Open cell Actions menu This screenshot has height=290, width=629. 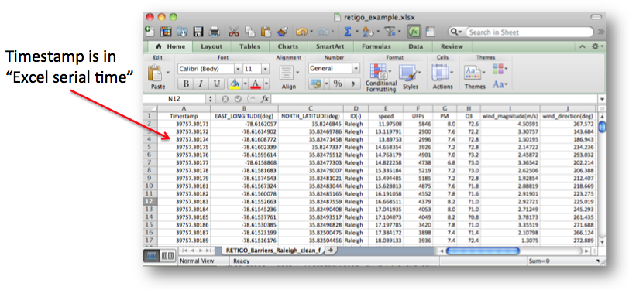[x=442, y=77]
